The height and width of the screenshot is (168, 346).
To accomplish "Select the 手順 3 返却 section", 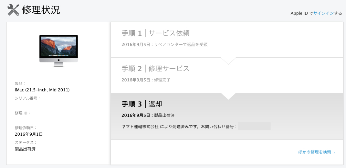I will coord(227,116).
